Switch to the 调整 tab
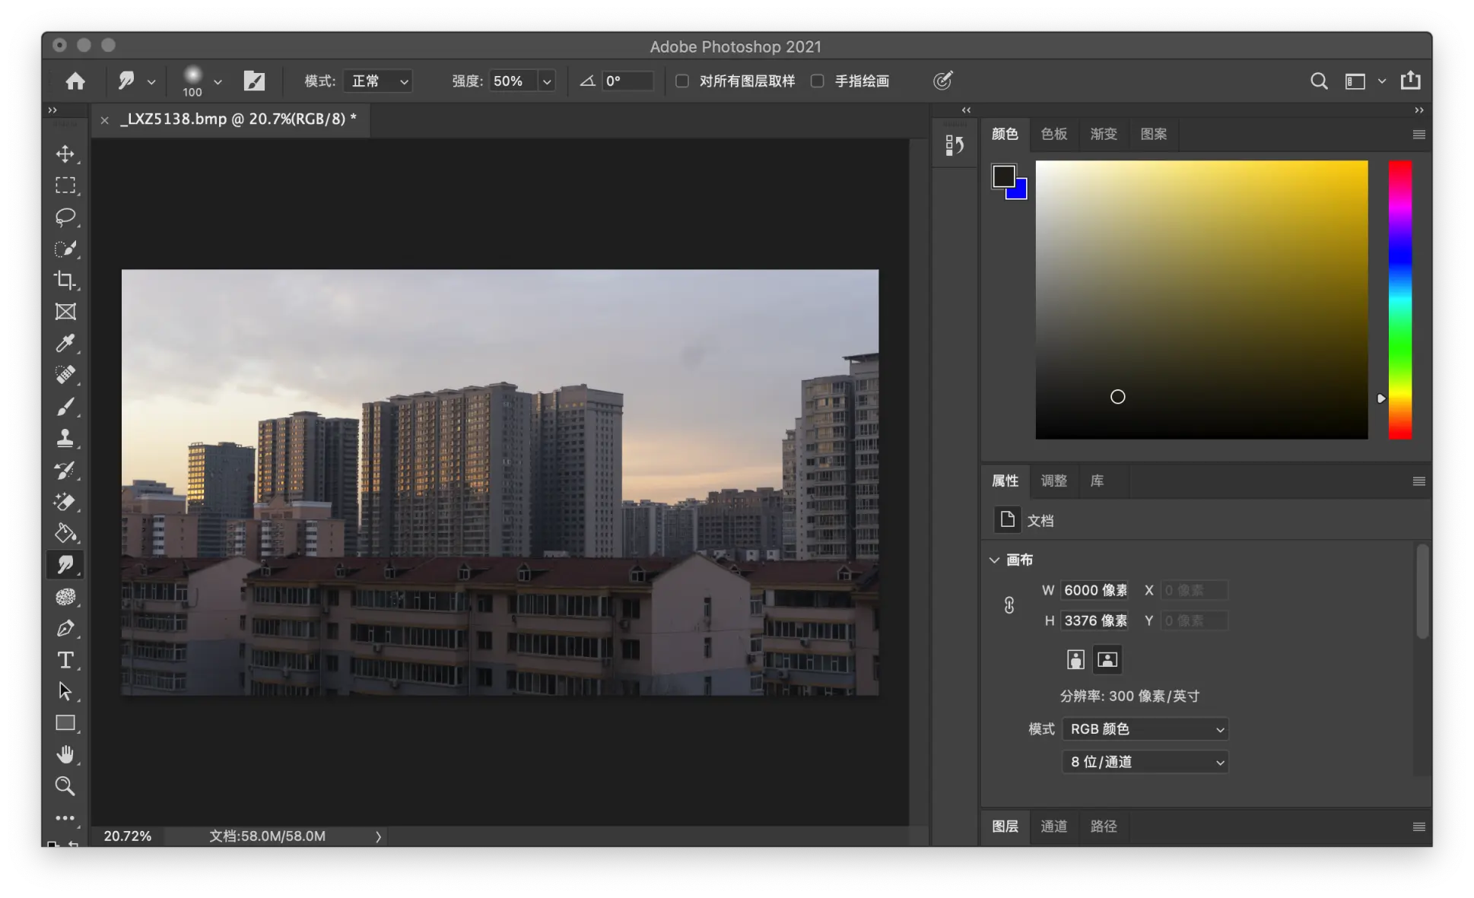The height and width of the screenshot is (898, 1474). pos(1053,481)
